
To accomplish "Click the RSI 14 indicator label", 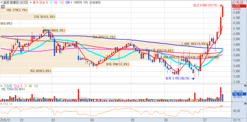I will pyautogui.click(x=8, y=104).
